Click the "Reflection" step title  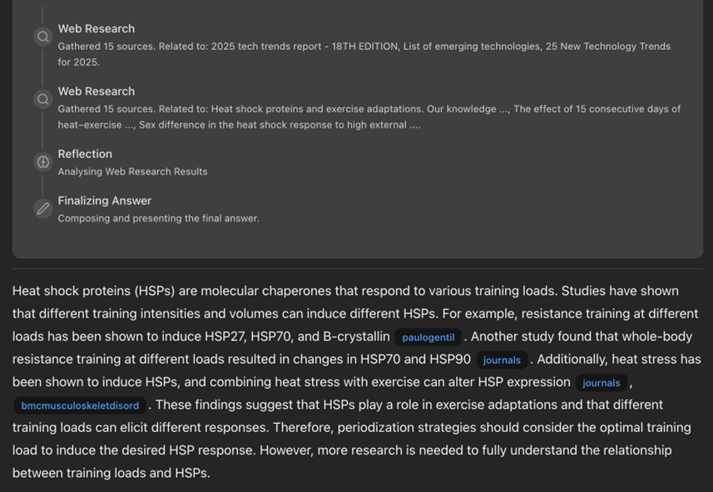click(85, 154)
